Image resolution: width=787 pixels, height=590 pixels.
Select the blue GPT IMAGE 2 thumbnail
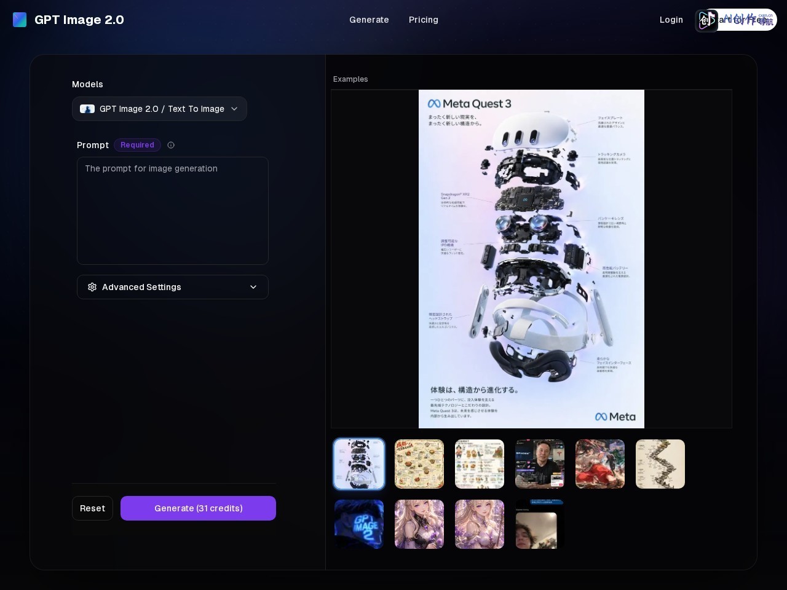359,524
